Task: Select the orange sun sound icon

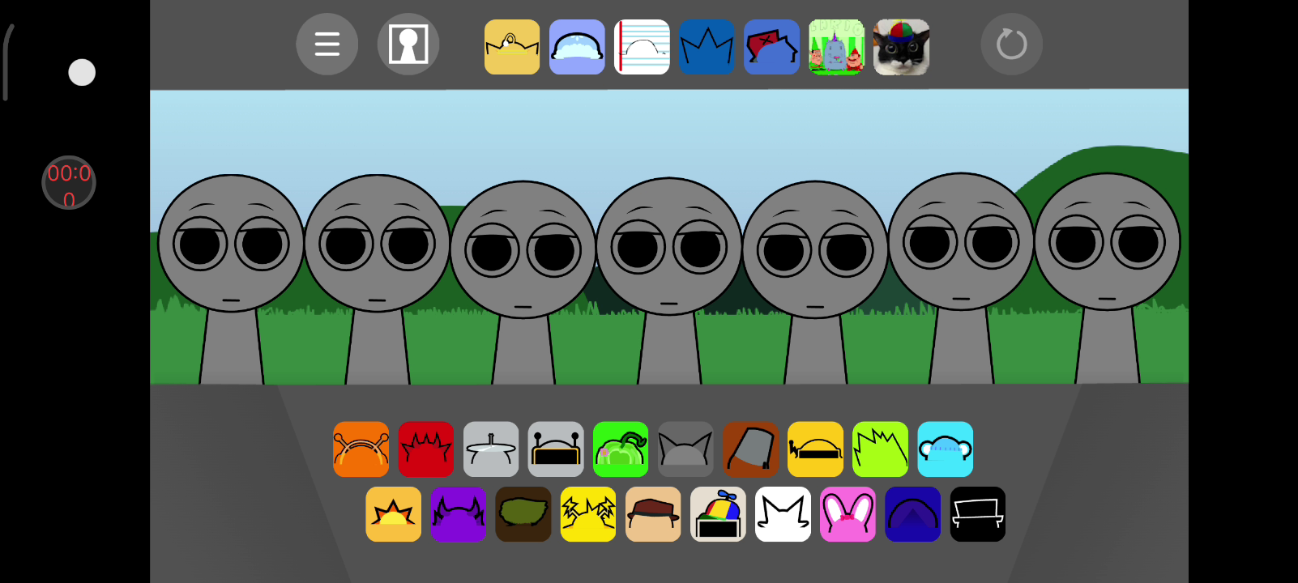Action: point(394,514)
